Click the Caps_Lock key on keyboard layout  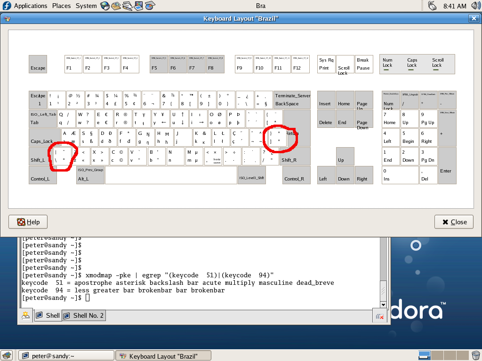click(42, 137)
